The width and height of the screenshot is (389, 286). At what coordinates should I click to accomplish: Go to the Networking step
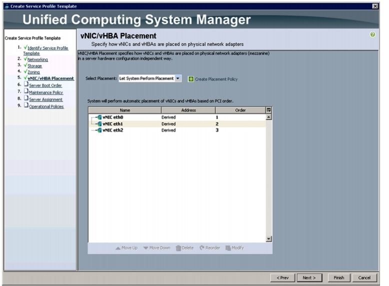click(37, 59)
